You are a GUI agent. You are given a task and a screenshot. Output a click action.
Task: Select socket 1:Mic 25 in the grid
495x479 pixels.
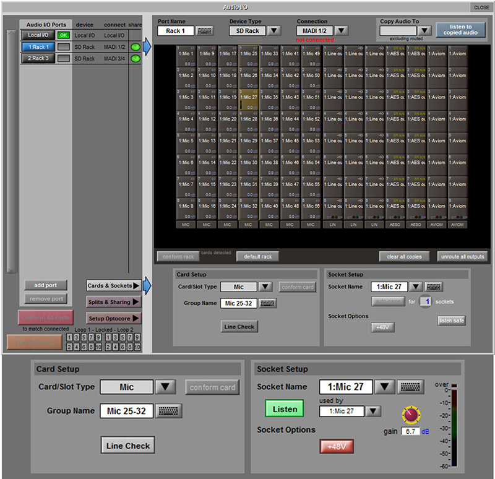pos(249,56)
